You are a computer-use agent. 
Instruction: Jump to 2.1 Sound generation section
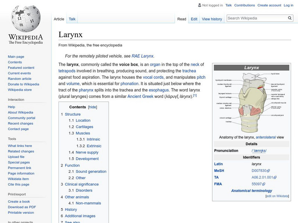[91, 171]
